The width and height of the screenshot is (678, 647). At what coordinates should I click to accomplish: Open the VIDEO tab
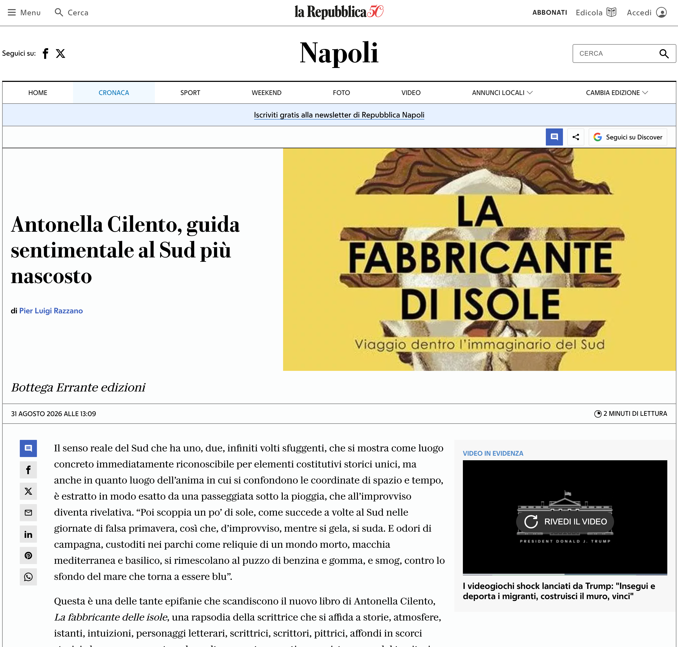coord(411,93)
